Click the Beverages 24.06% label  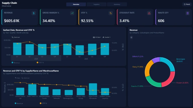point(181,60)
